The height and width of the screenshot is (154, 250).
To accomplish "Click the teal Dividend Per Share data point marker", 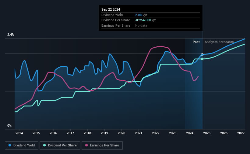I will 202,59.
